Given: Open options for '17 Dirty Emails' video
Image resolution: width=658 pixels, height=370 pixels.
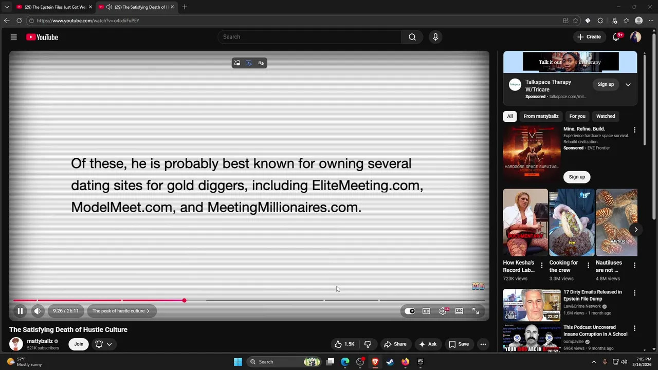Looking at the screenshot, I should [x=634, y=293].
